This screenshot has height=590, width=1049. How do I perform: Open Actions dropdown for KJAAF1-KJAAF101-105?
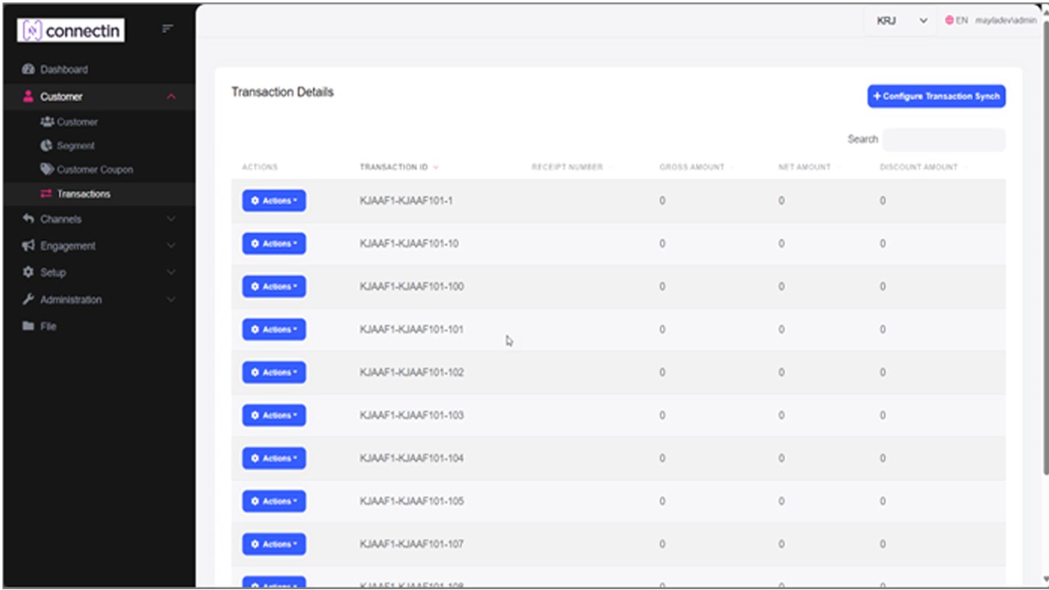[x=274, y=501]
